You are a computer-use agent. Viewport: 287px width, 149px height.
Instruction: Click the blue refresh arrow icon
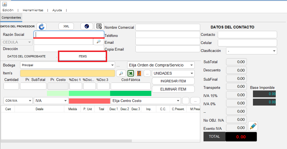(x=41, y=27)
